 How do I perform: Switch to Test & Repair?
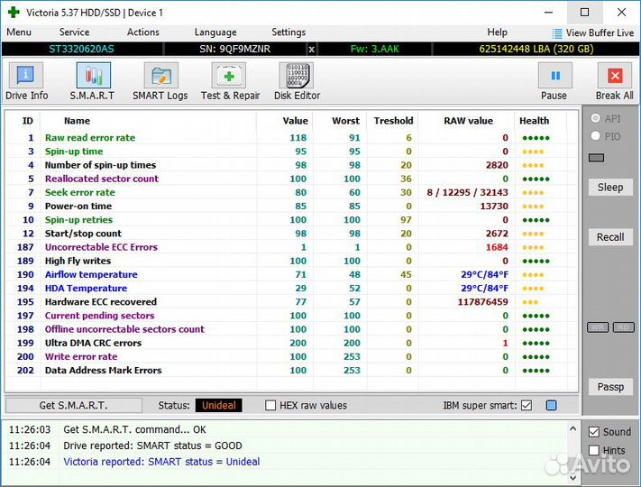coord(230,81)
